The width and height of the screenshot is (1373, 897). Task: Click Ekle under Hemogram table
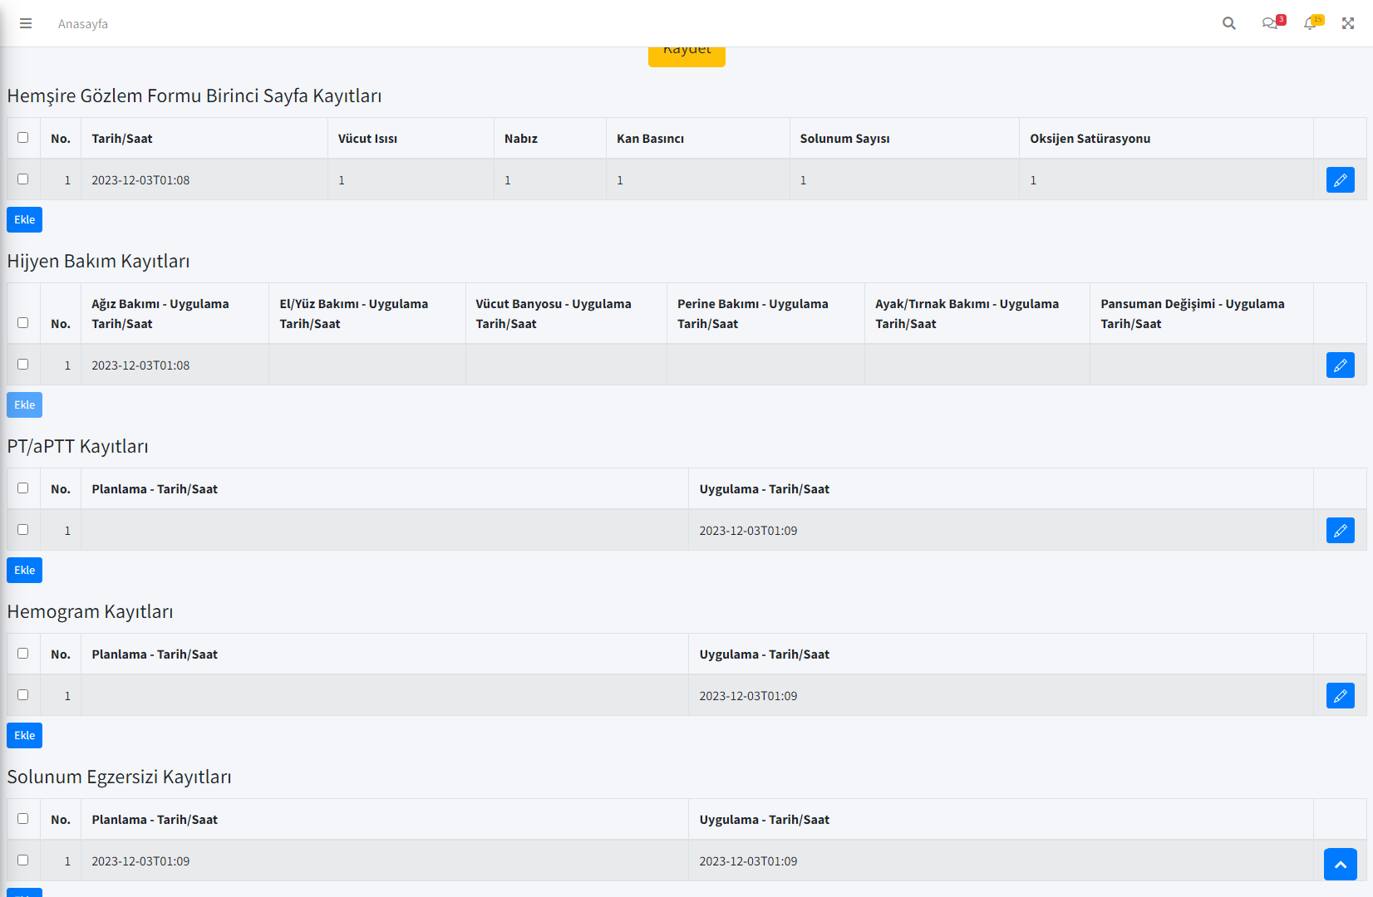[x=24, y=735]
